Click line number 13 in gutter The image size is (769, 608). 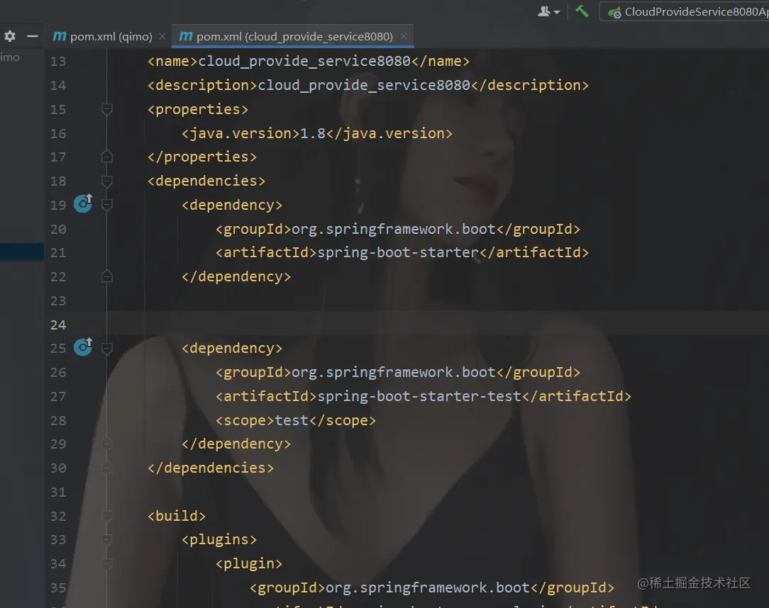[58, 61]
